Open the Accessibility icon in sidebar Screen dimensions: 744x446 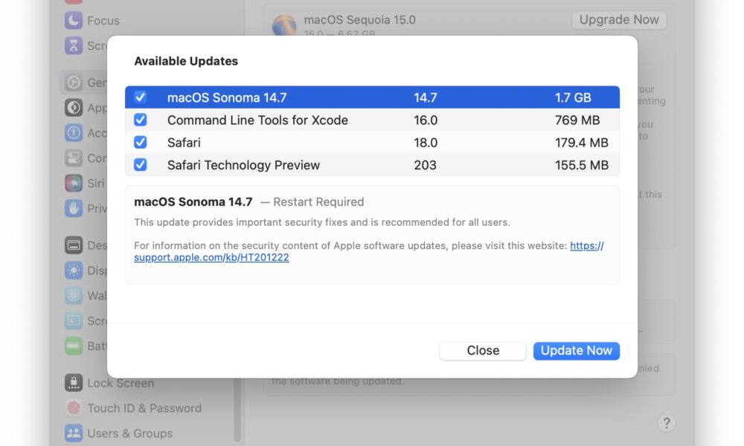coord(74,133)
